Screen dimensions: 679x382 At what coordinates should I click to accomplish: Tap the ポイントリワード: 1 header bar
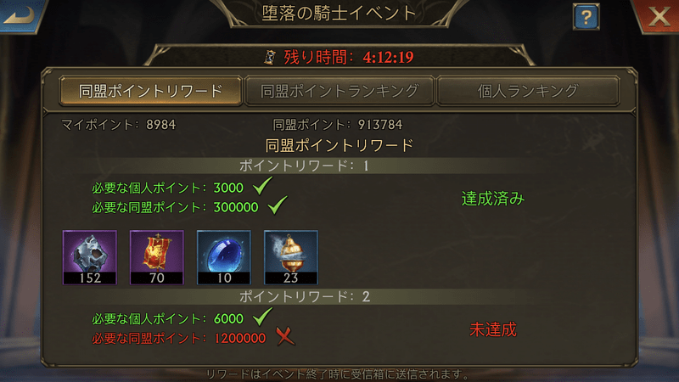(x=303, y=166)
